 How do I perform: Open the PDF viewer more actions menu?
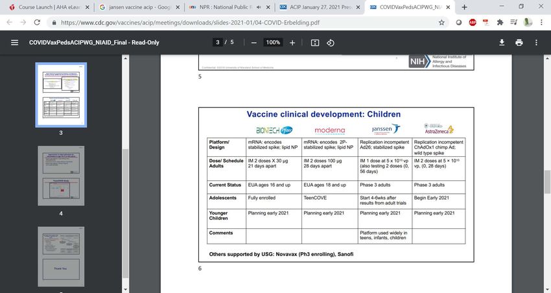pyautogui.click(x=536, y=43)
